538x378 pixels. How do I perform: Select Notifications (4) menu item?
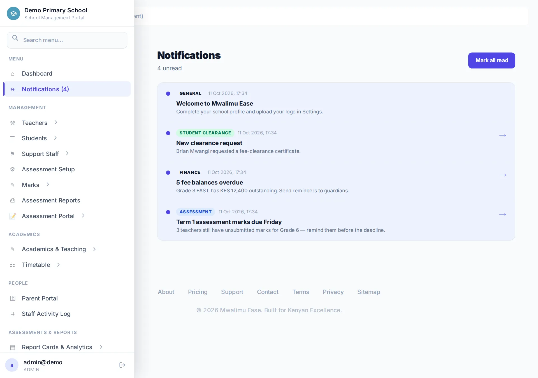pyautogui.click(x=67, y=89)
